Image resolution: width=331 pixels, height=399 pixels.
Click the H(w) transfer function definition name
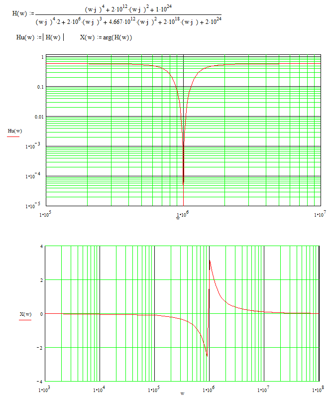coord(20,12)
